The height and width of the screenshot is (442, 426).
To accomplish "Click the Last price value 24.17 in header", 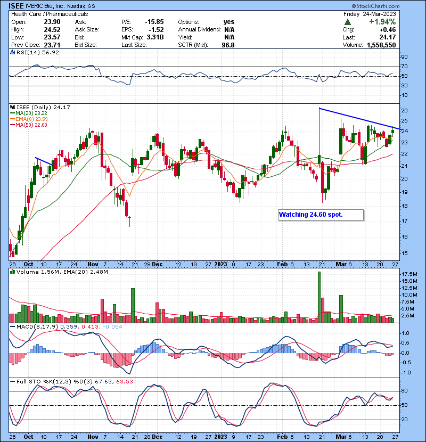I will pyautogui.click(x=387, y=37).
